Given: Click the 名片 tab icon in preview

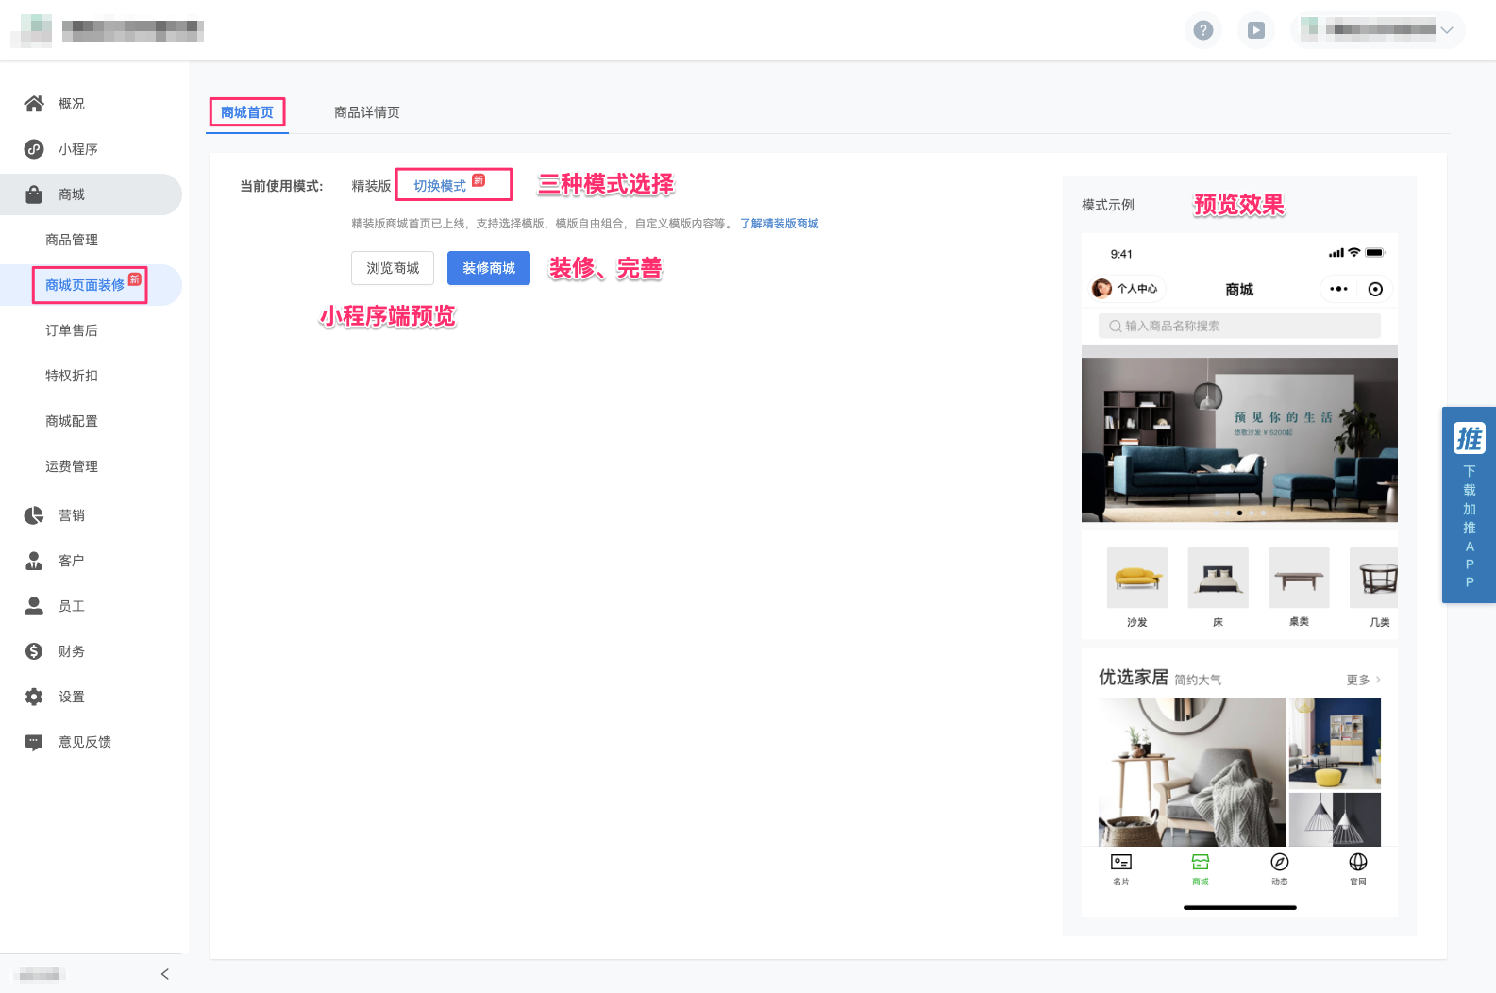Looking at the screenshot, I should [x=1120, y=862].
